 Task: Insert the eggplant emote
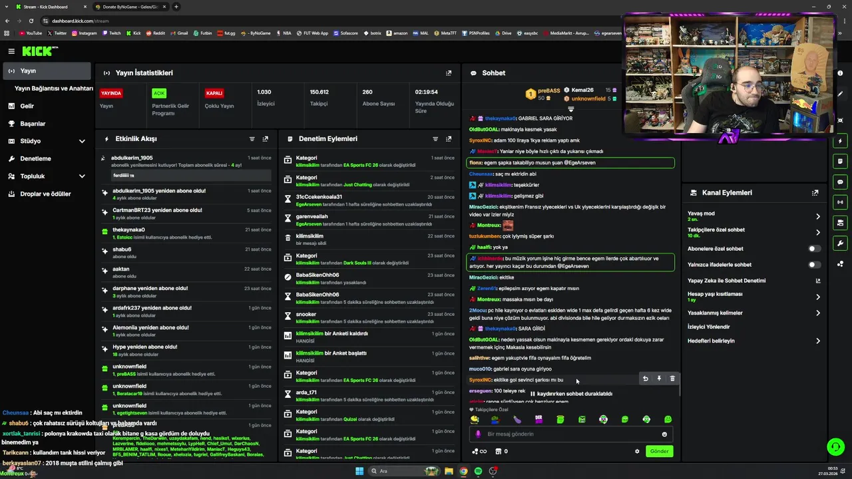pos(517,419)
